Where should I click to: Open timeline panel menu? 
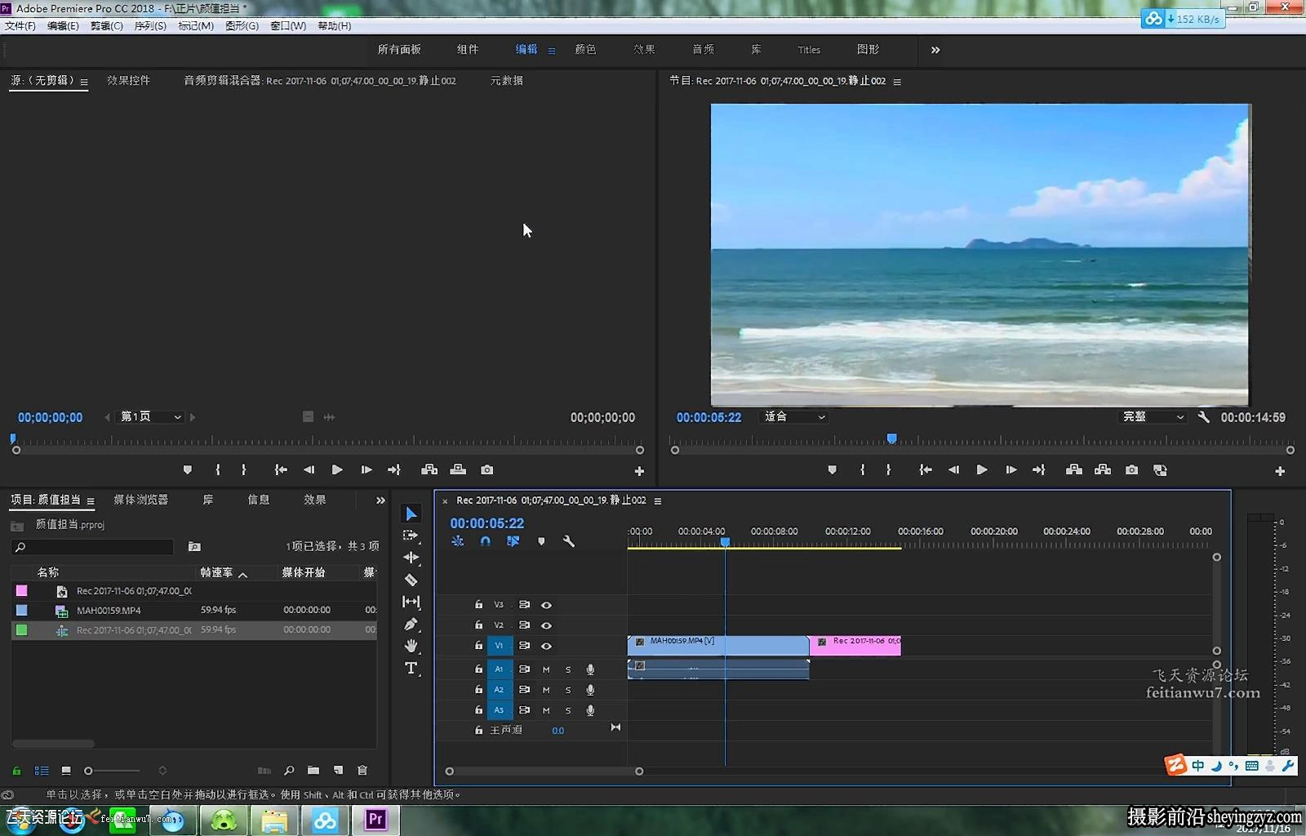click(x=658, y=500)
